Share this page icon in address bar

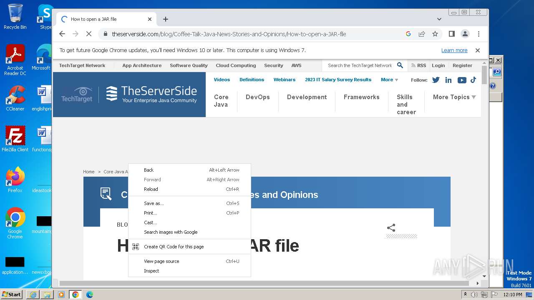(x=422, y=34)
